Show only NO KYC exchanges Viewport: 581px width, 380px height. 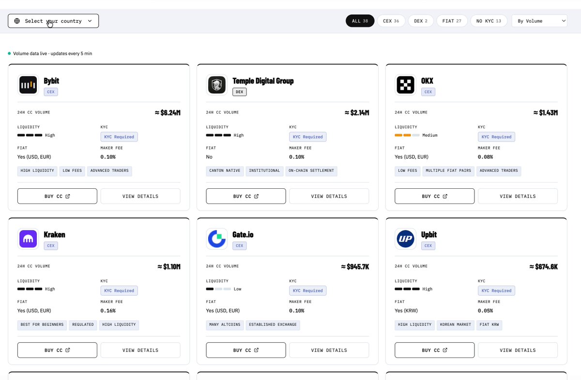pyautogui.click(x=489, y=21)
